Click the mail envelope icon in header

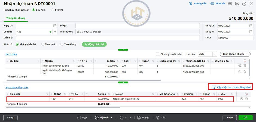coord(237,4)
